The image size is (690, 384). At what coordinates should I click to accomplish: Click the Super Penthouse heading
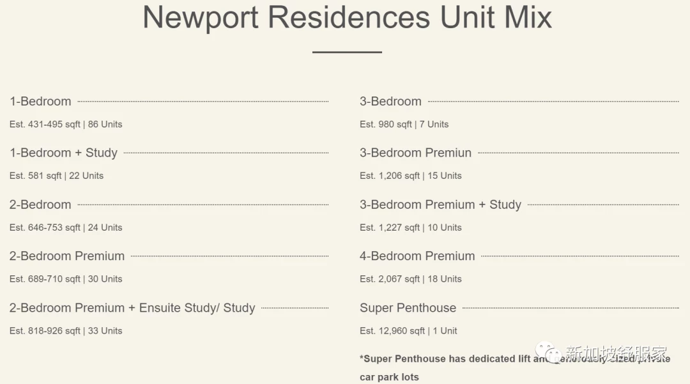point(408,308)
